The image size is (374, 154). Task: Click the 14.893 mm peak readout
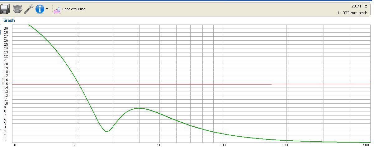click(352, 13)
